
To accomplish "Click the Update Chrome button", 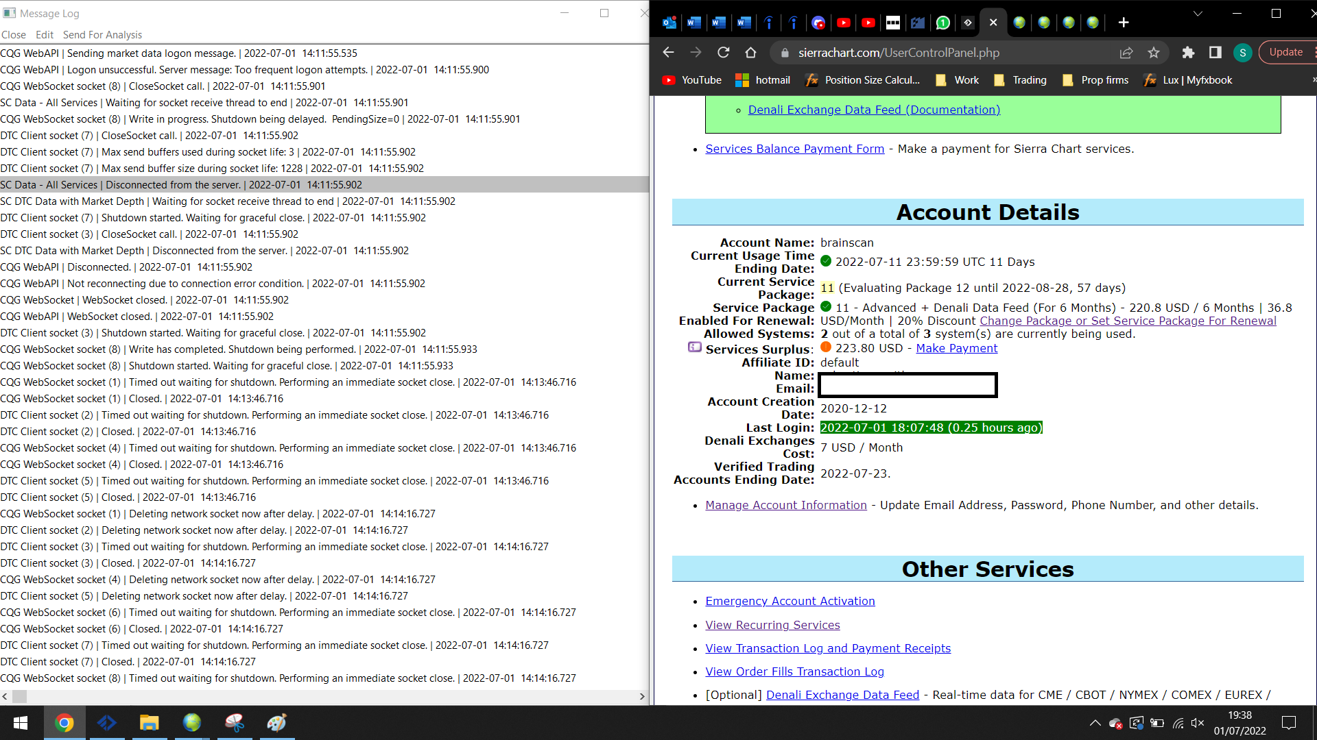I will (1285, 52).
